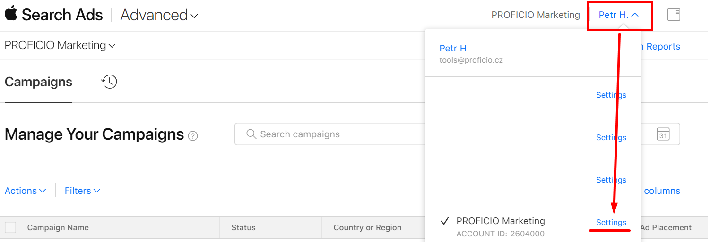Click the checkmark next to PROFICIO Marketing

444,221
